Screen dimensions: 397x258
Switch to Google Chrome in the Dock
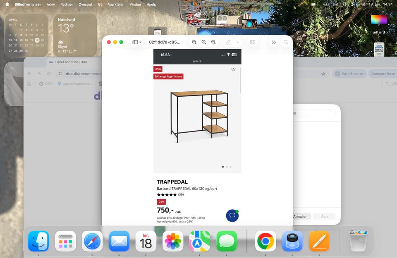(x=265, y=241)
